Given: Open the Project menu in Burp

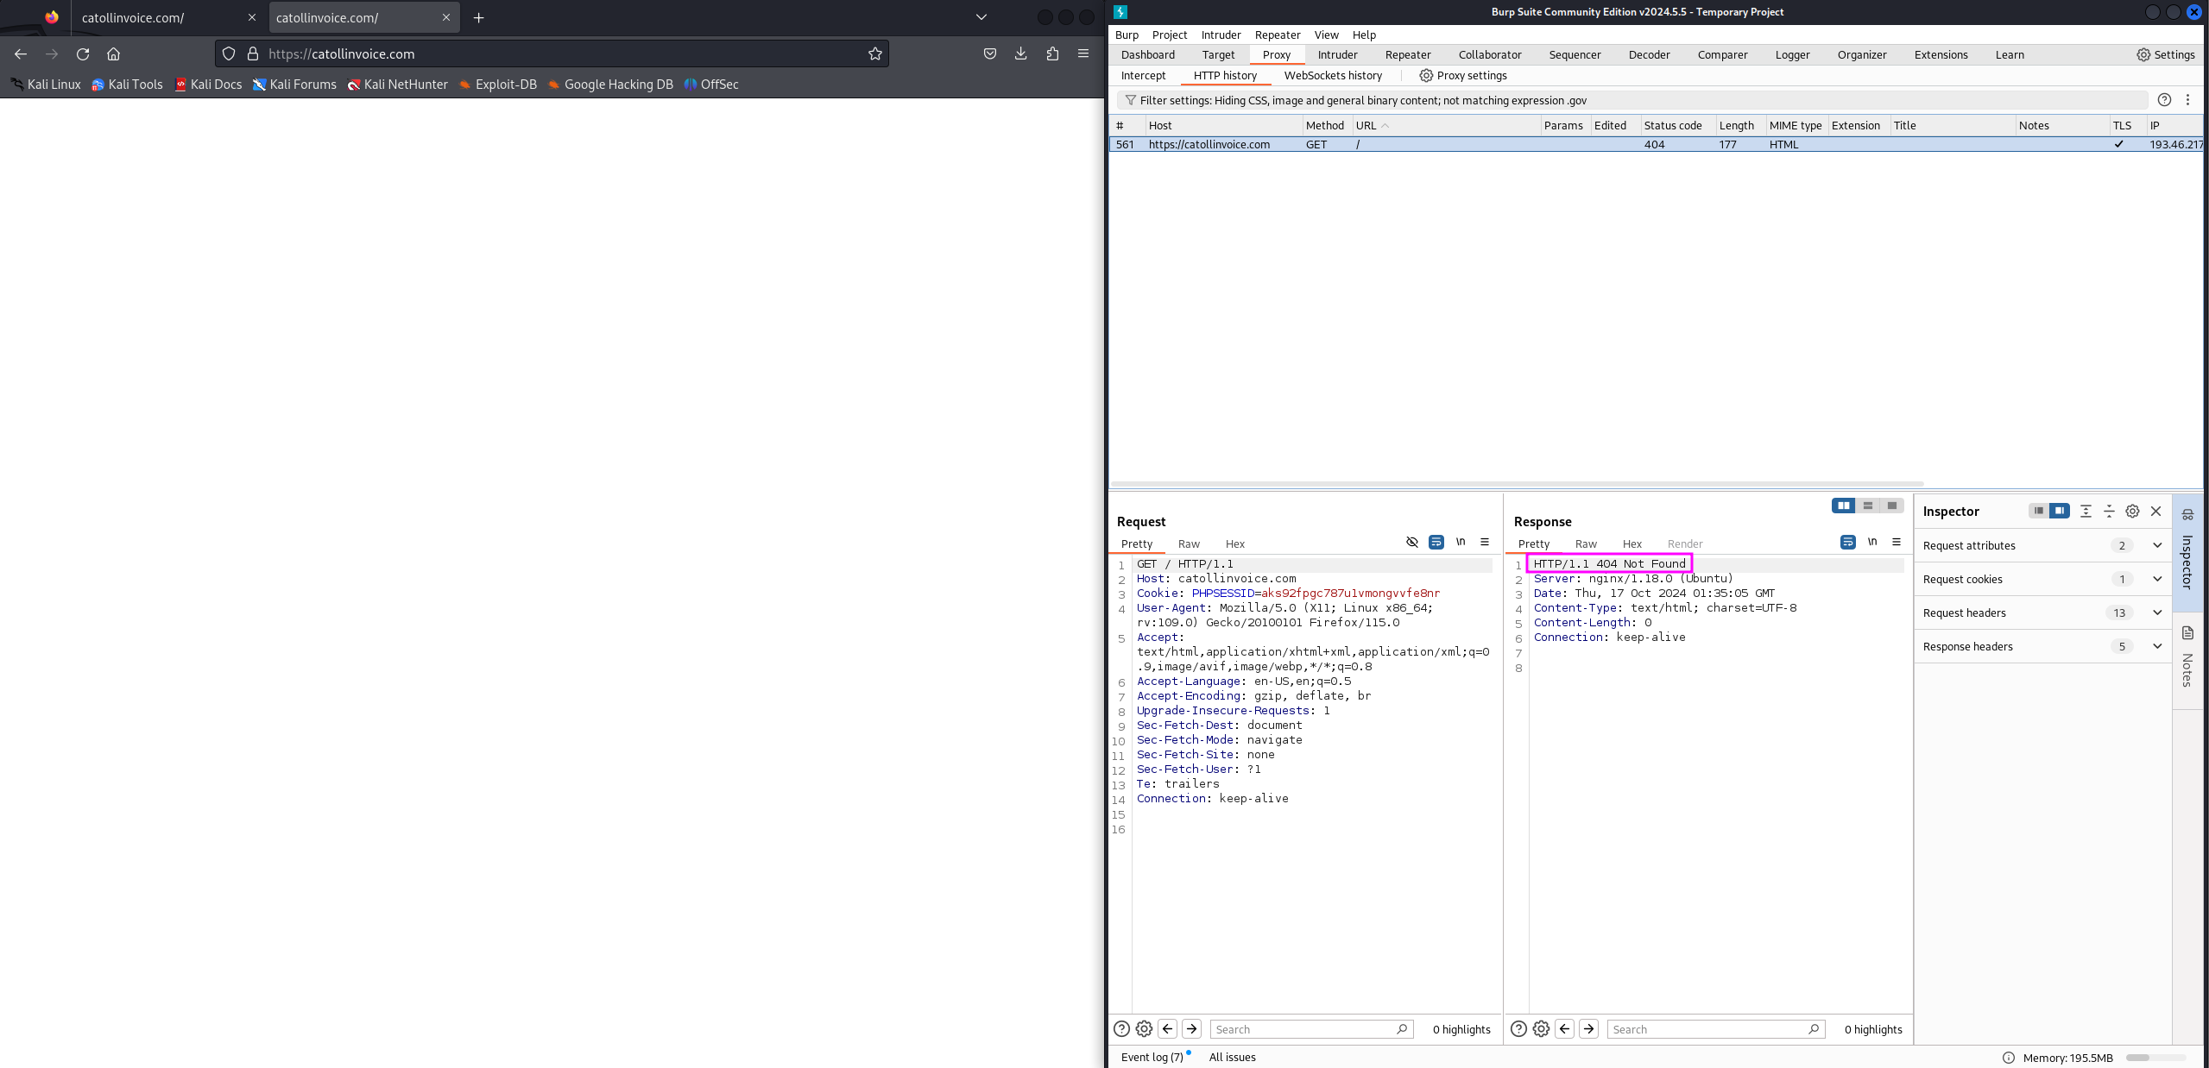Looking at the screenshot, I should click(1169, 35).
